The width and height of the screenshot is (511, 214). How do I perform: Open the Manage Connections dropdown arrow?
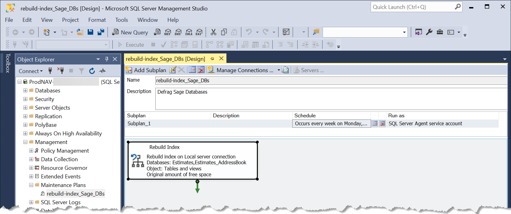(279, 70)
